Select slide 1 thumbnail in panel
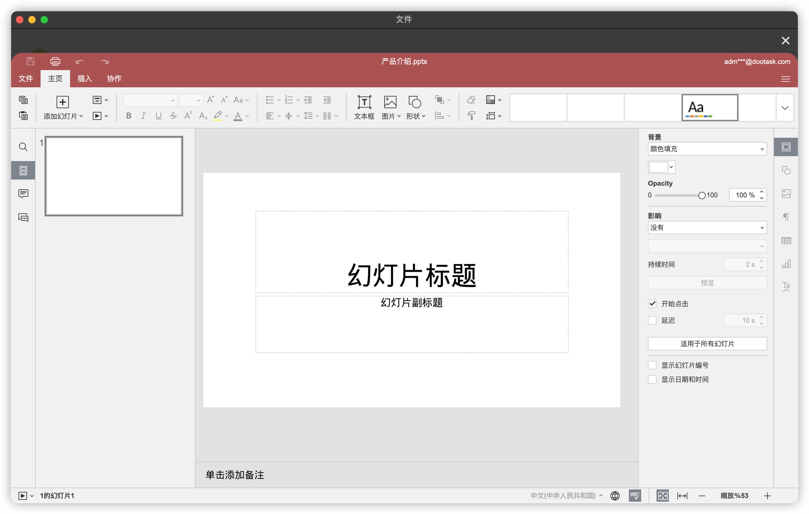 pyautogui.click(x=114, y=176)
